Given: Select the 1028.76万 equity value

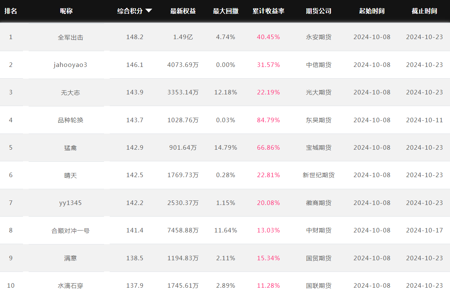Looking at the screenshot, I should pyautogui.click(x=183, y=120).
